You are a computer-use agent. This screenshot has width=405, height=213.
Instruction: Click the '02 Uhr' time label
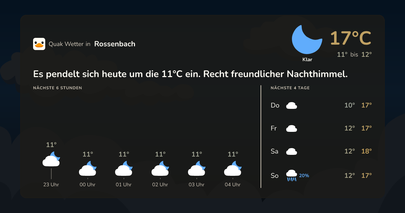160,185
